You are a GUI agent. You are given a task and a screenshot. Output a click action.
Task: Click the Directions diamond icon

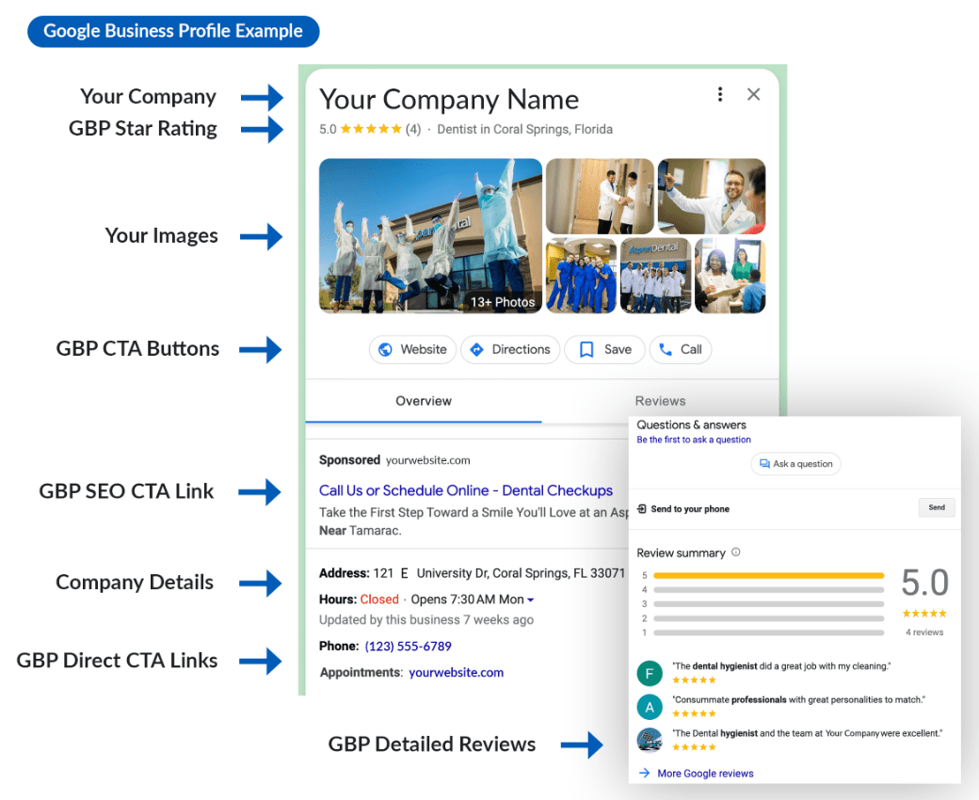(476, 349)
